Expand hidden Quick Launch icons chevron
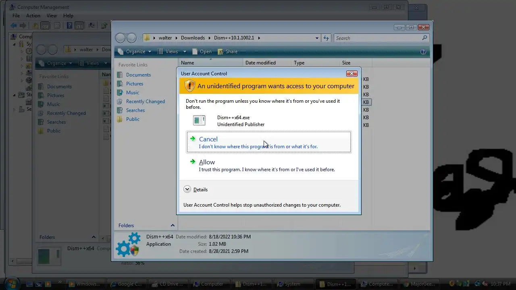The image size is (516, 290). tap(60, 282)
